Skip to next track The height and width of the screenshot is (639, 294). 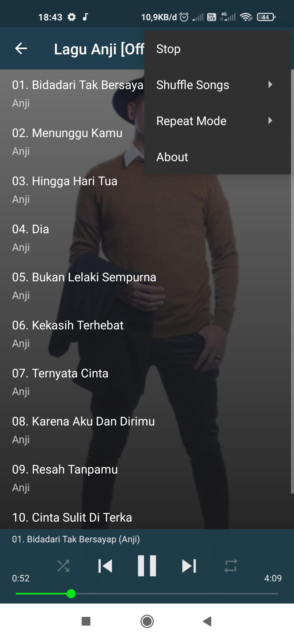tap(189, 566)
